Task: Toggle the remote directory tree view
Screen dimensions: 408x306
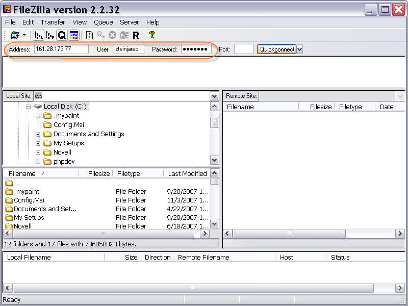Action: [x=49, y=35]
